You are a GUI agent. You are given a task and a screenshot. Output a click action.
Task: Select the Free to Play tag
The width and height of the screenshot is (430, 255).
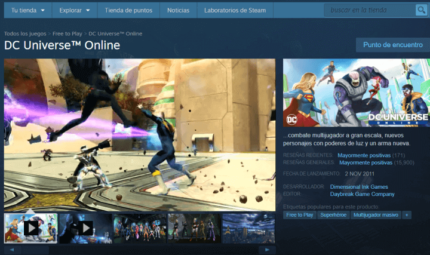pyautogui.click(x=299, y=215)
